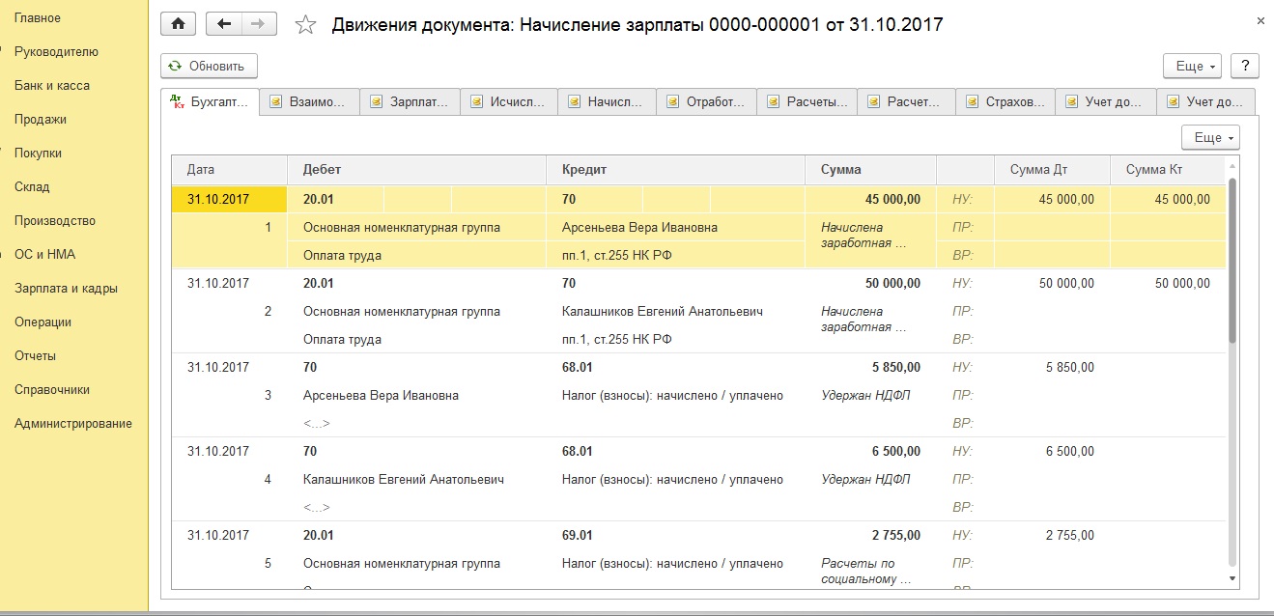1274x616 pixels.
Task: Open the top Еще dropdown menu
Action: [1193, 66]
